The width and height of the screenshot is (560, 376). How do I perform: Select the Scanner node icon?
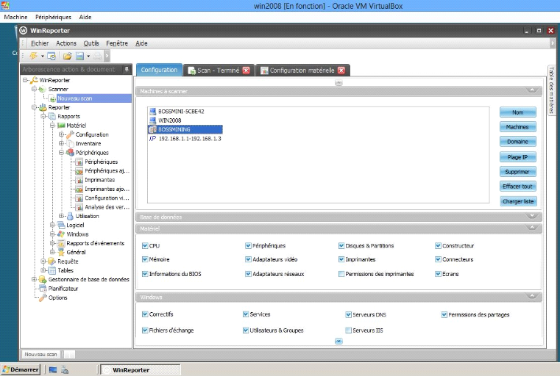click(43, 89)
